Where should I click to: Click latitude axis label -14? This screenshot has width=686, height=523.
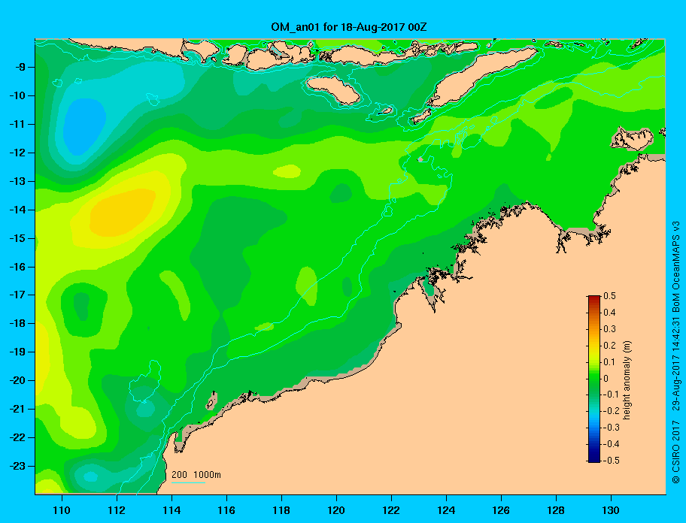point(17,210)
